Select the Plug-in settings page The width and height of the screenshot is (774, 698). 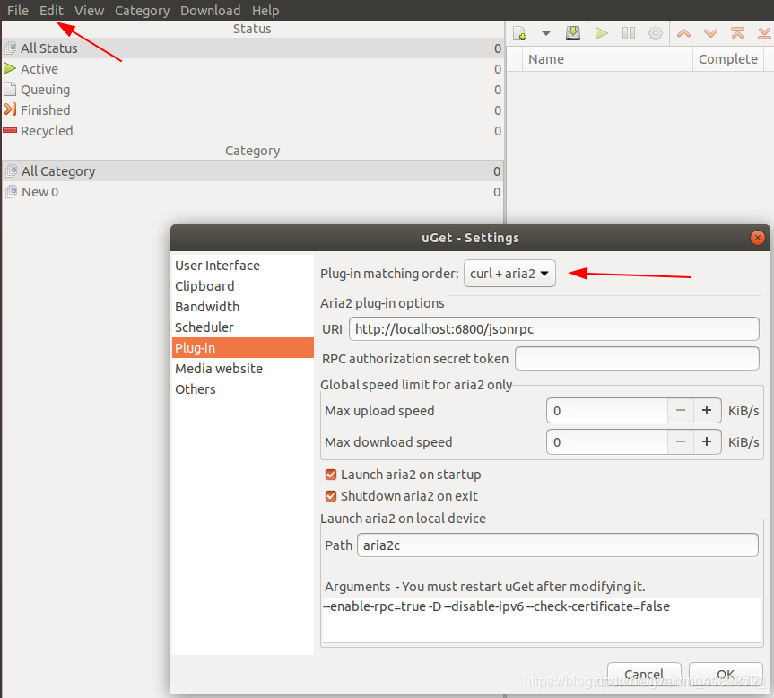click(242, 348)
